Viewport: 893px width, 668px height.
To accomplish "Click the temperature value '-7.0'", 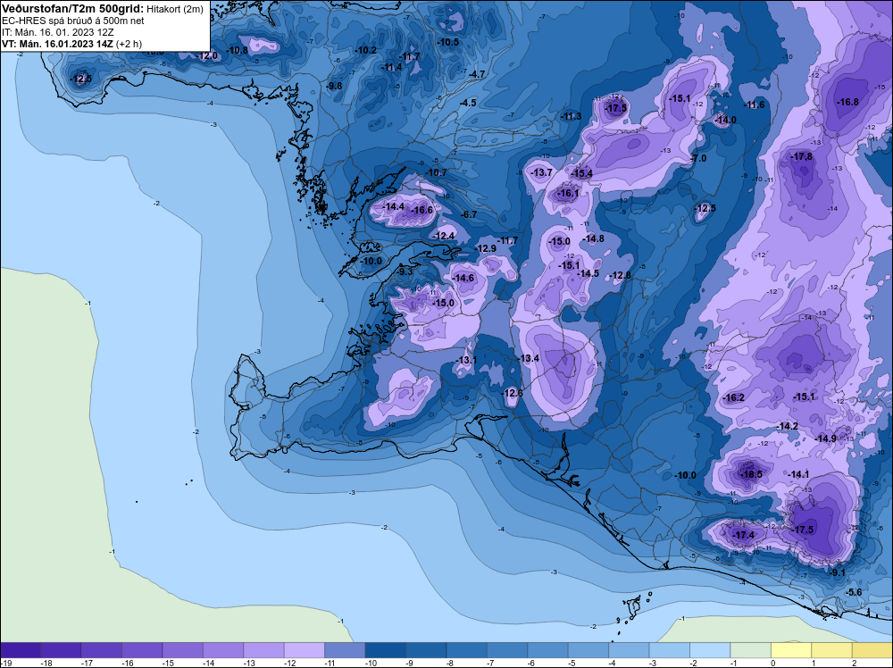I will pos(697,158).
